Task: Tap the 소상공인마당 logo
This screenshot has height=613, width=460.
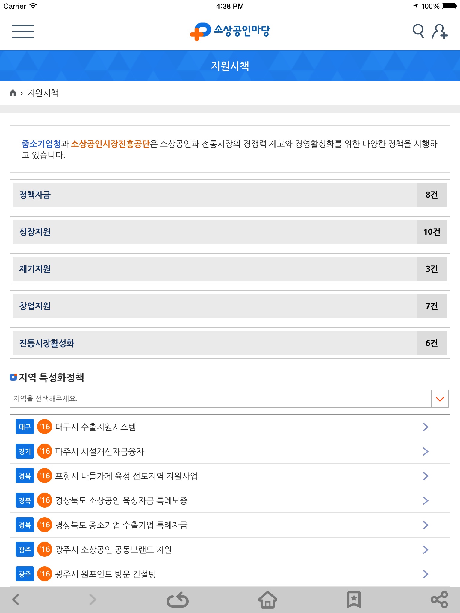Action: pyautogui.click(x=230, y=31)
